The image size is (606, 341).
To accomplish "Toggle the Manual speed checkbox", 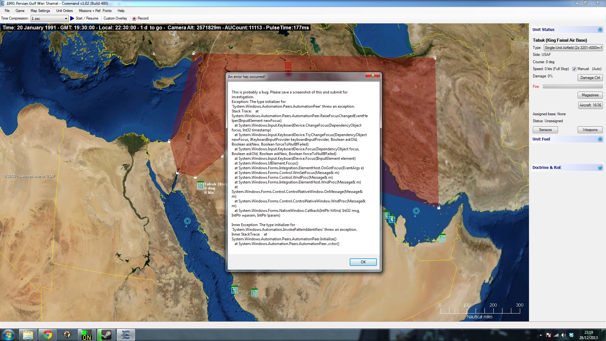I will pyautogui.click(x=574, y=69).
